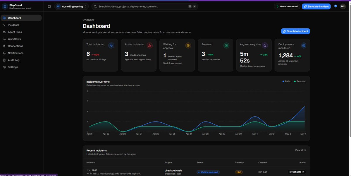Open Audit Log in the sidebar

21,60
